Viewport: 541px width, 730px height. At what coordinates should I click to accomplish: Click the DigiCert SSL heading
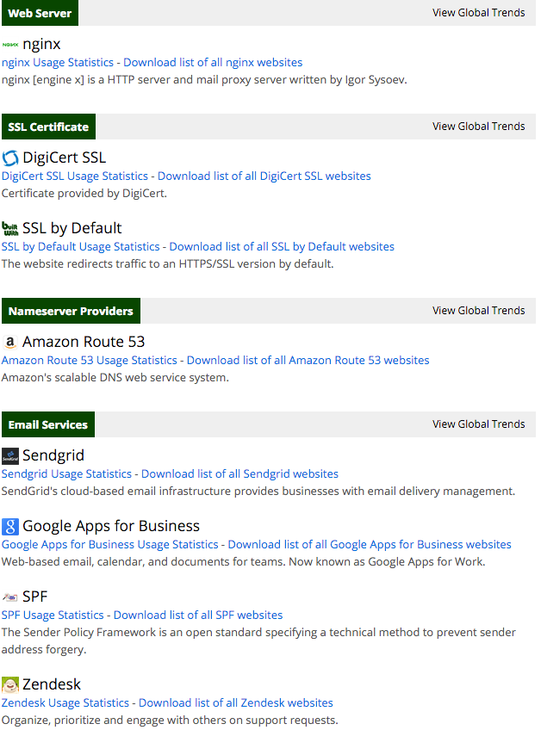65,158
